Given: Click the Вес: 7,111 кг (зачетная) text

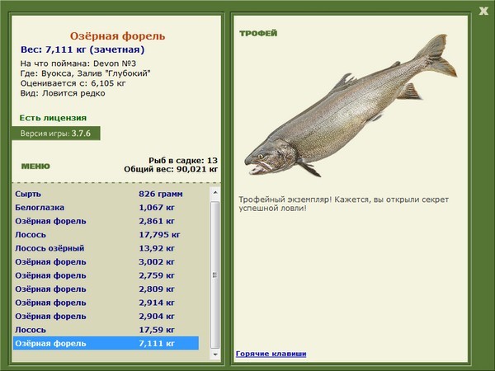Looking at the screenshot, I should [82, 49].
